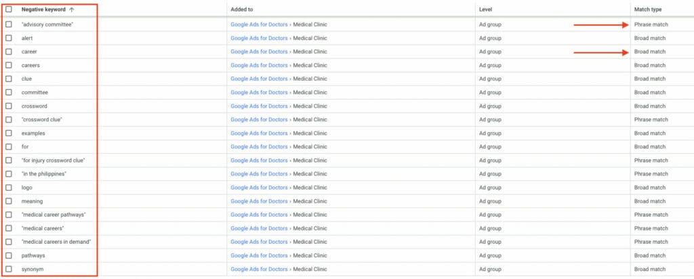Tick the checkbox for career keyword
The image size is (694, 279).
[9, 51]
